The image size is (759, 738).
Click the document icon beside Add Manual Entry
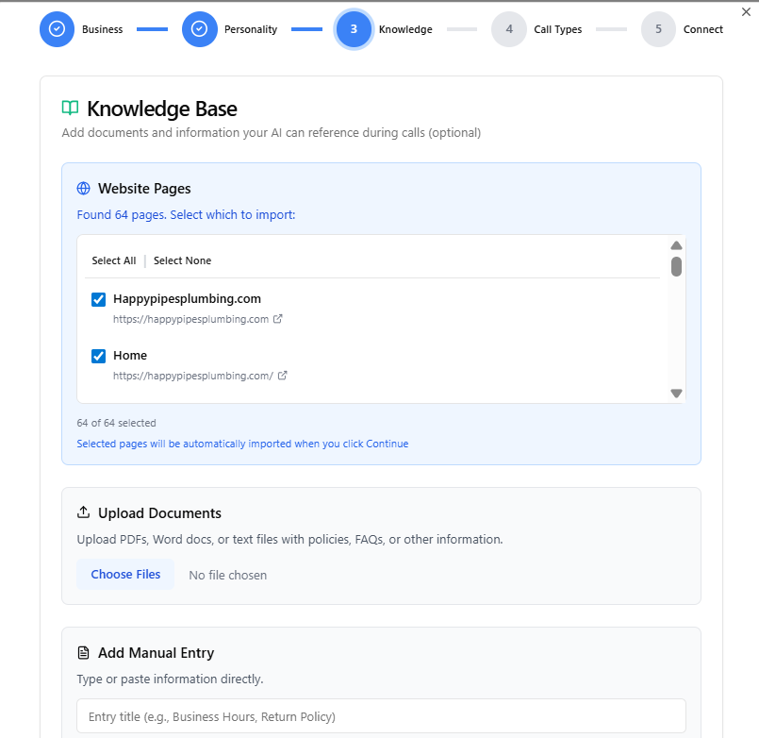pos(84,652)
